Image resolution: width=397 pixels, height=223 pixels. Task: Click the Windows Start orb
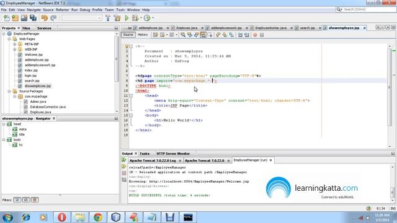pyautogui.click(x=7, y=217)
